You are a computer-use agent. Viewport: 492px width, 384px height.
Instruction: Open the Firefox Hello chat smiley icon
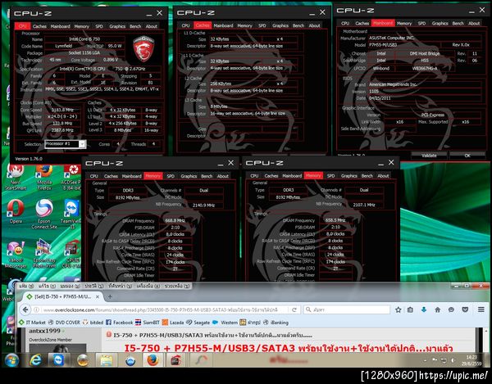point(451,309)
